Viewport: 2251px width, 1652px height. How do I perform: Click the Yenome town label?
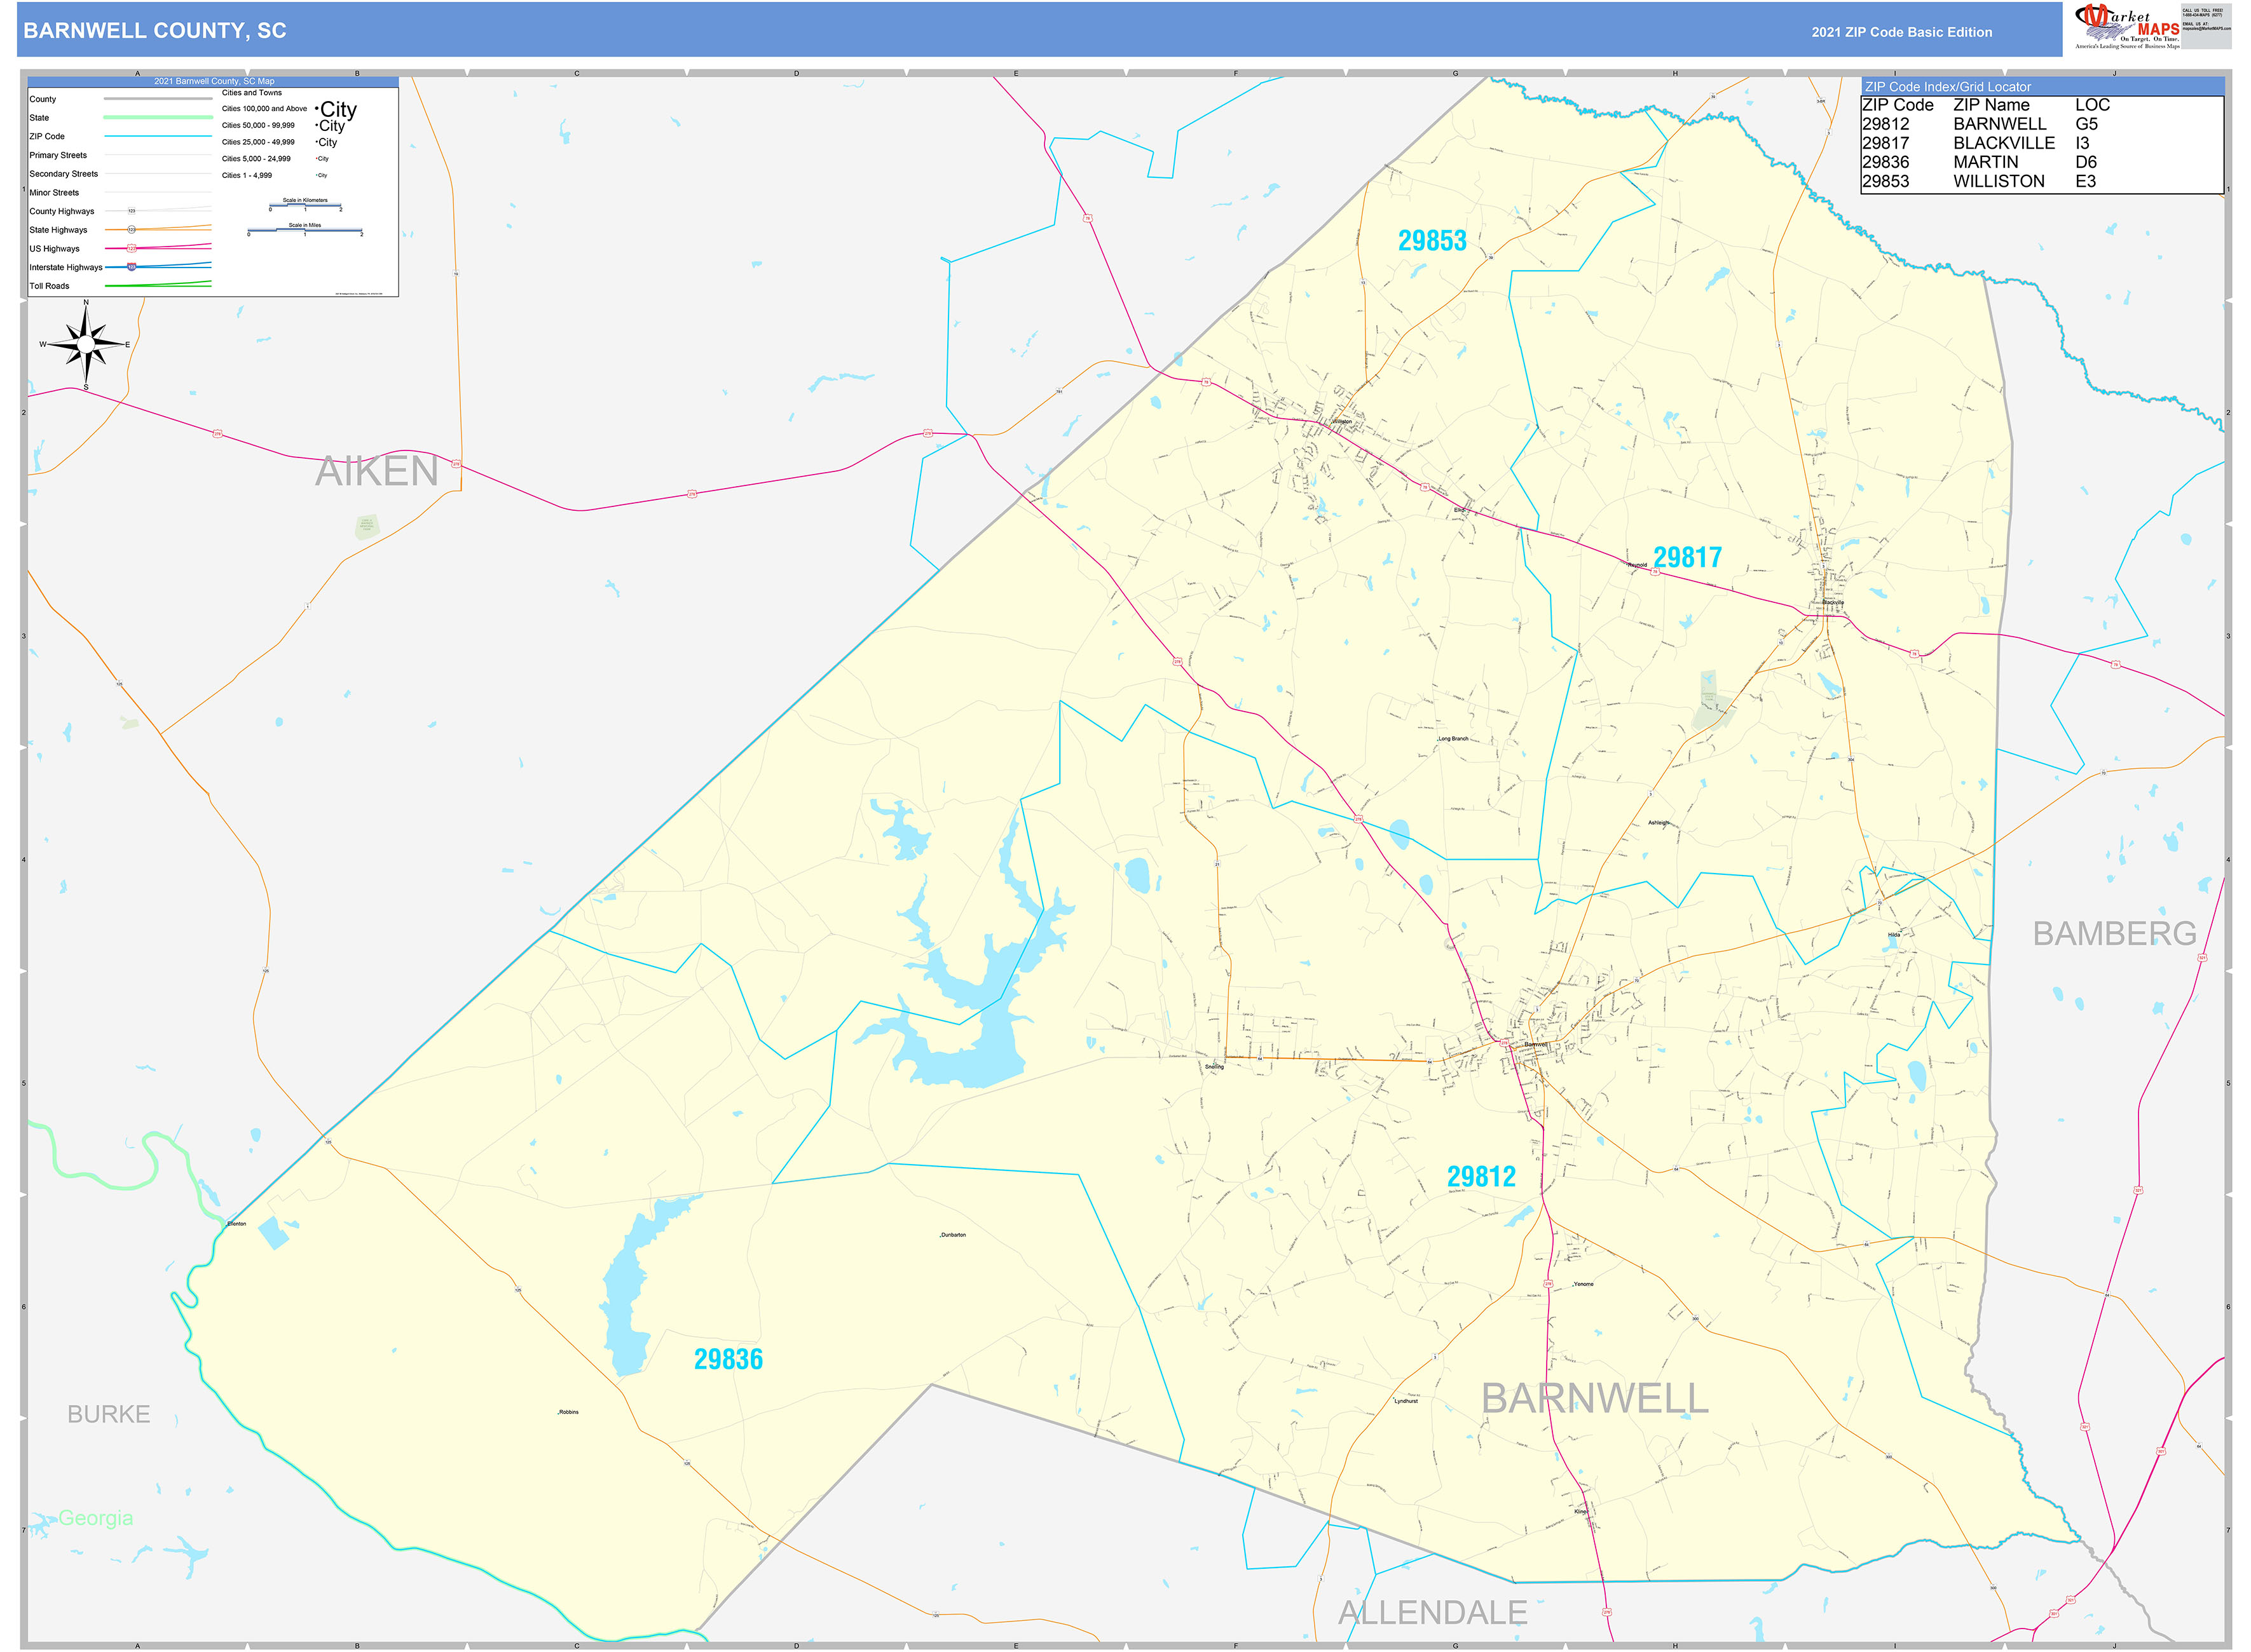coord(1583,1284)
